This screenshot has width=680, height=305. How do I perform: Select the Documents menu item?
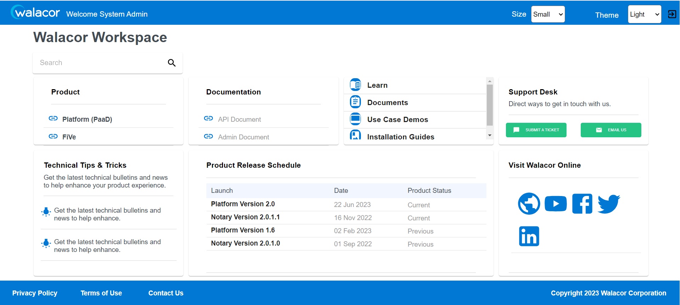tap(415, 103)
